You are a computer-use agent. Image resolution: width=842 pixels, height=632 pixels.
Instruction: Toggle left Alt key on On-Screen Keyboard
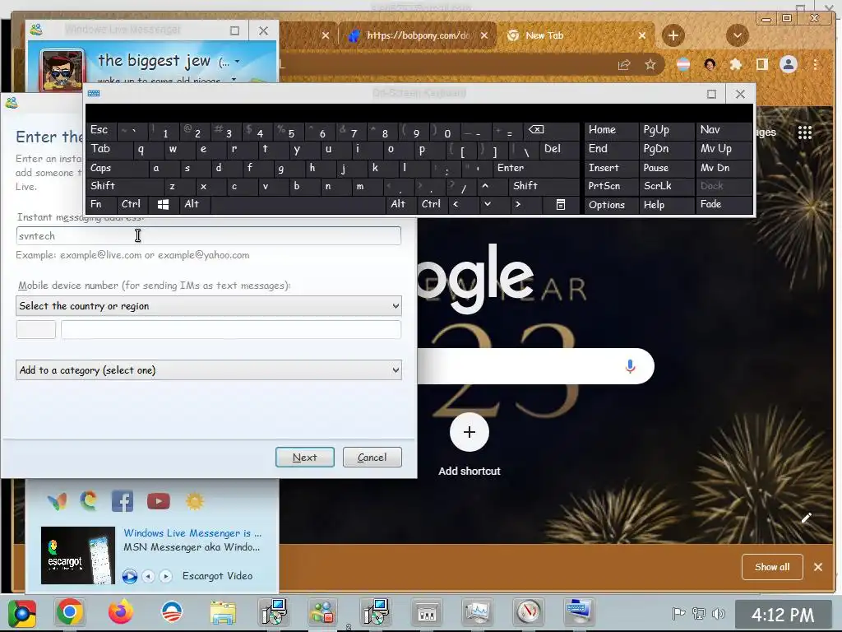click(194, 204)
